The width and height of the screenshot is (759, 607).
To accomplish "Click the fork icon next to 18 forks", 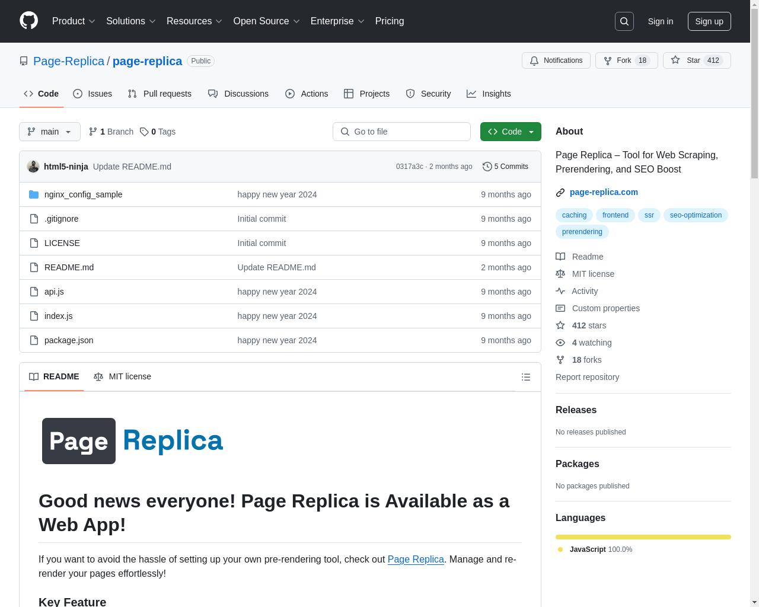I will point(560,360).
